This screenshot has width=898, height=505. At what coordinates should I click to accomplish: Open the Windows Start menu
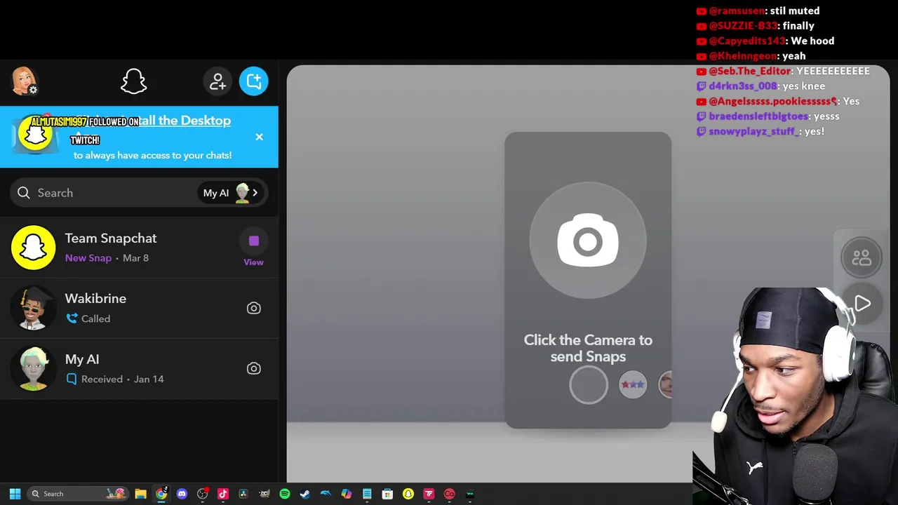coord(15,494)
